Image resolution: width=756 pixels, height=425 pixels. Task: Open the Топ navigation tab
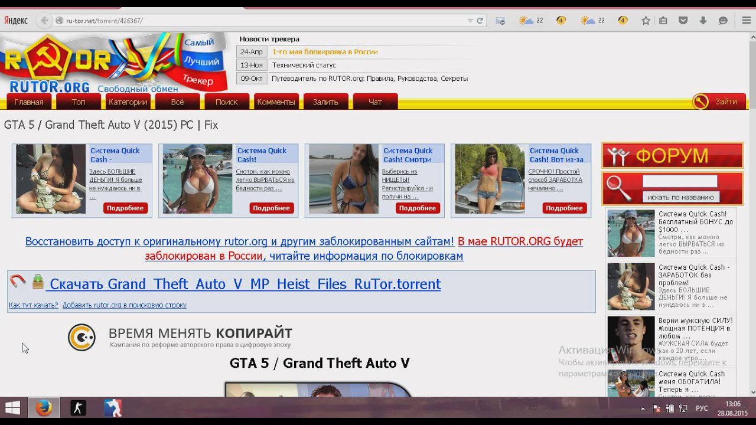point(79,102)
